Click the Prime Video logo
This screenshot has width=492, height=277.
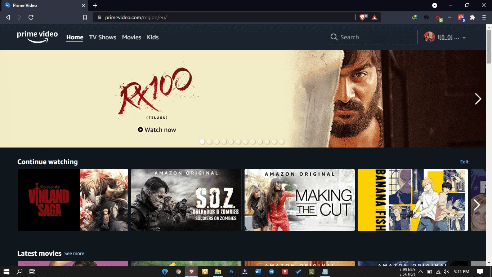(x=37, y=37)
